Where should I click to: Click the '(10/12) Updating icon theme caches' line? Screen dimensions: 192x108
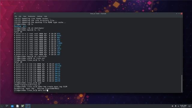[x=33, y=19]
